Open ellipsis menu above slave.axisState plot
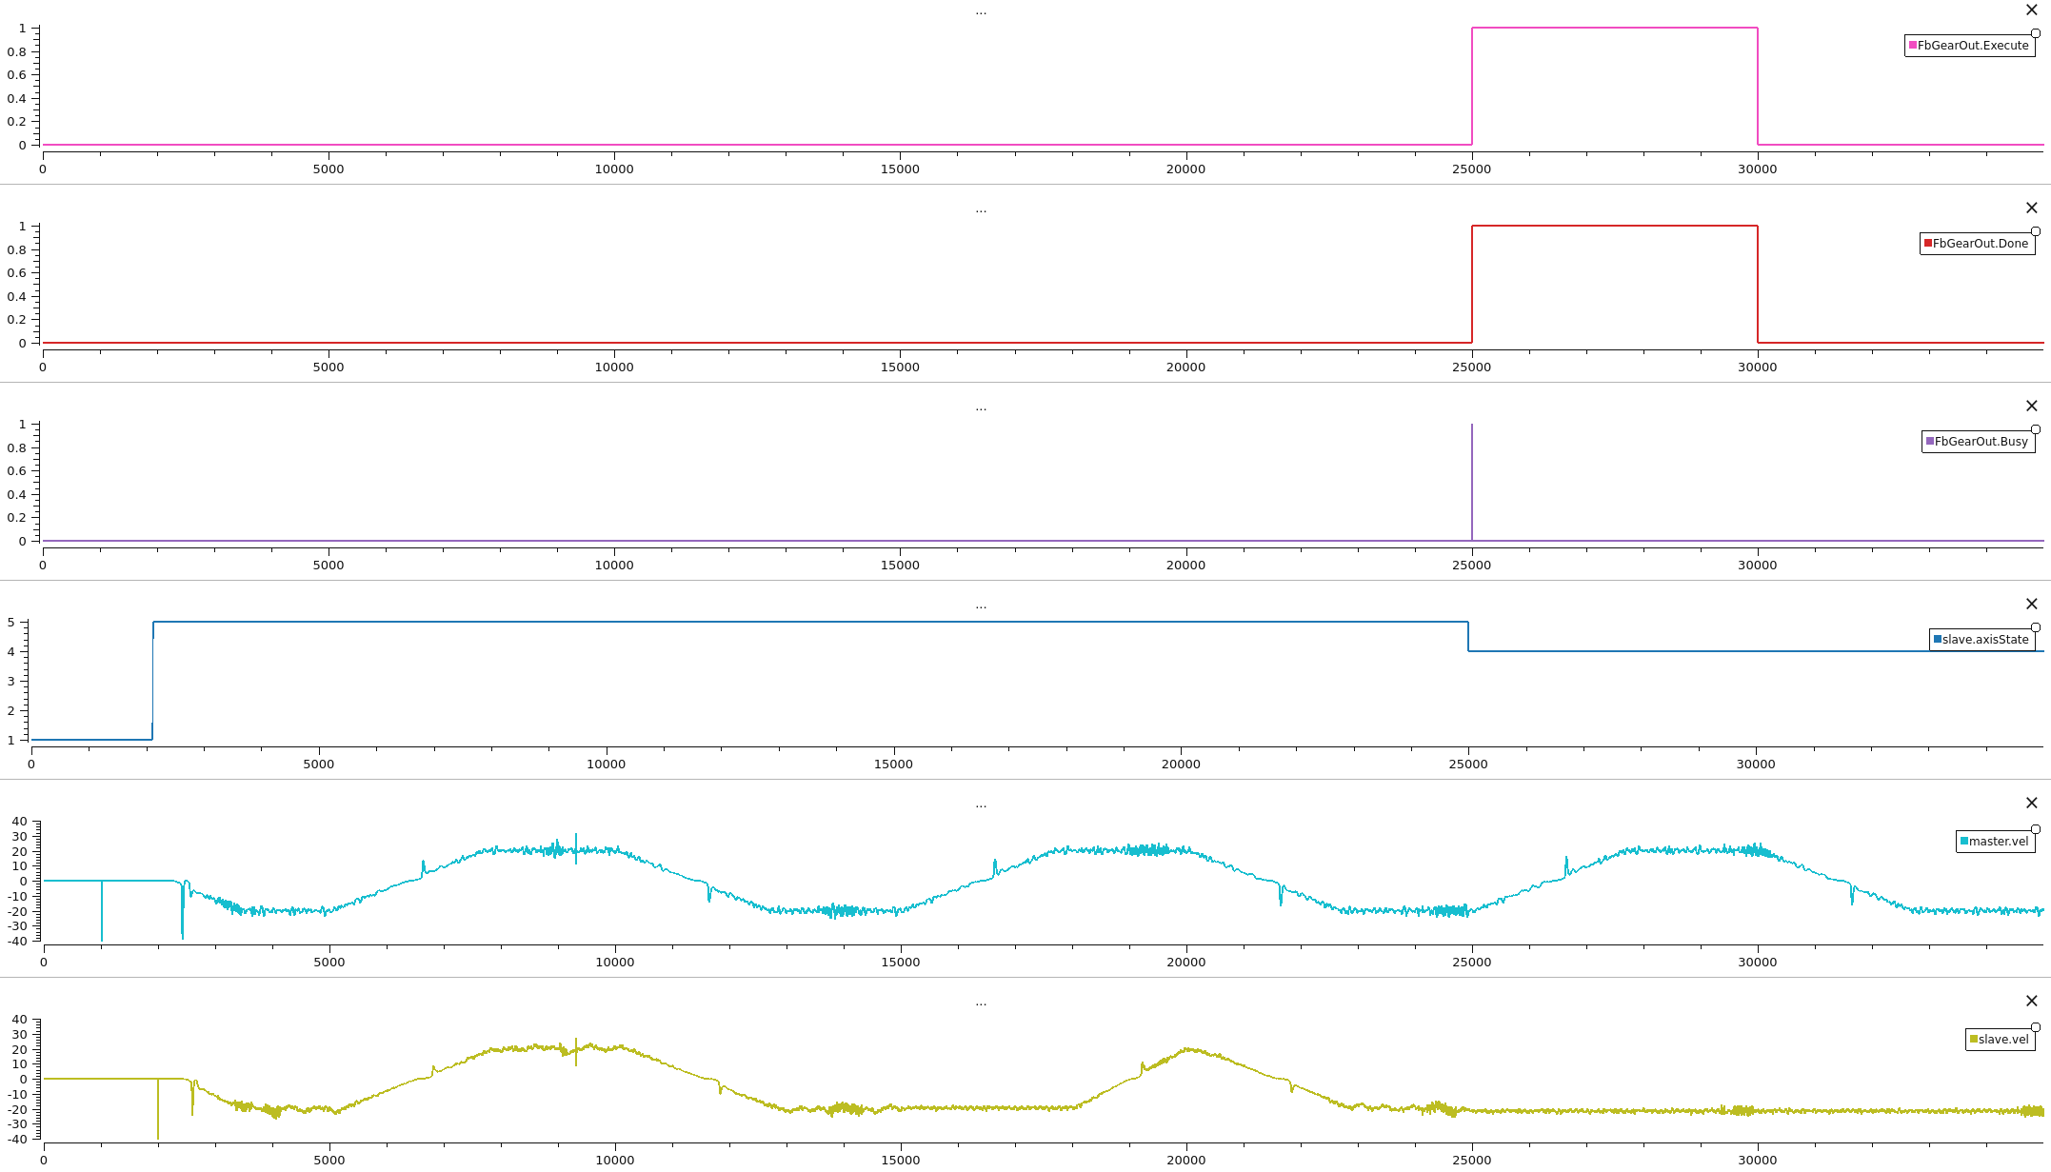The height and width of the screenshot is (1172, 2051). click(981, 606)
